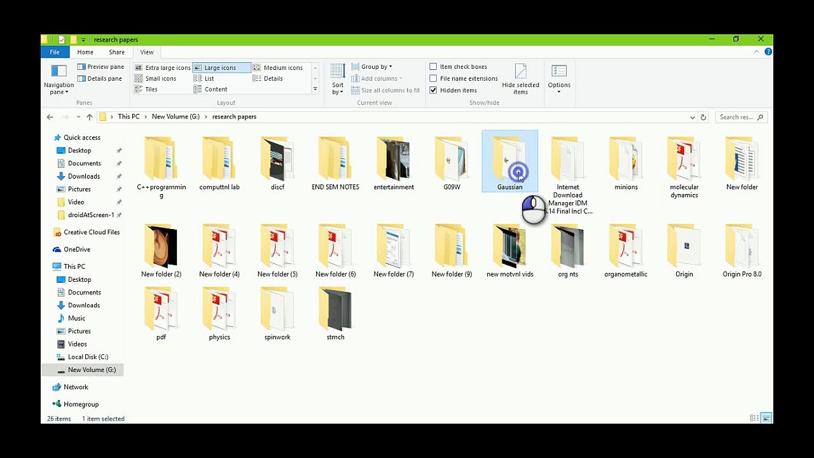The height and width of the screenshot is (458, 814).
Task: Switch to the Home ribbon tab
Action: 85,52
